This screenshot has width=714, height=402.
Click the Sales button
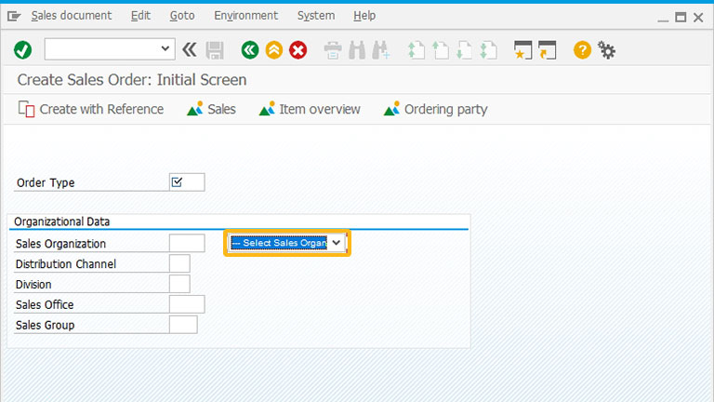tap(211, 109)
